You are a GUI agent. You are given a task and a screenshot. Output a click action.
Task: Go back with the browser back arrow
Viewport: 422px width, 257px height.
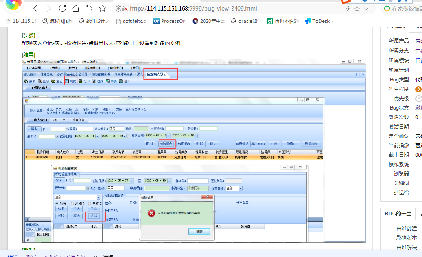point(35,9)
